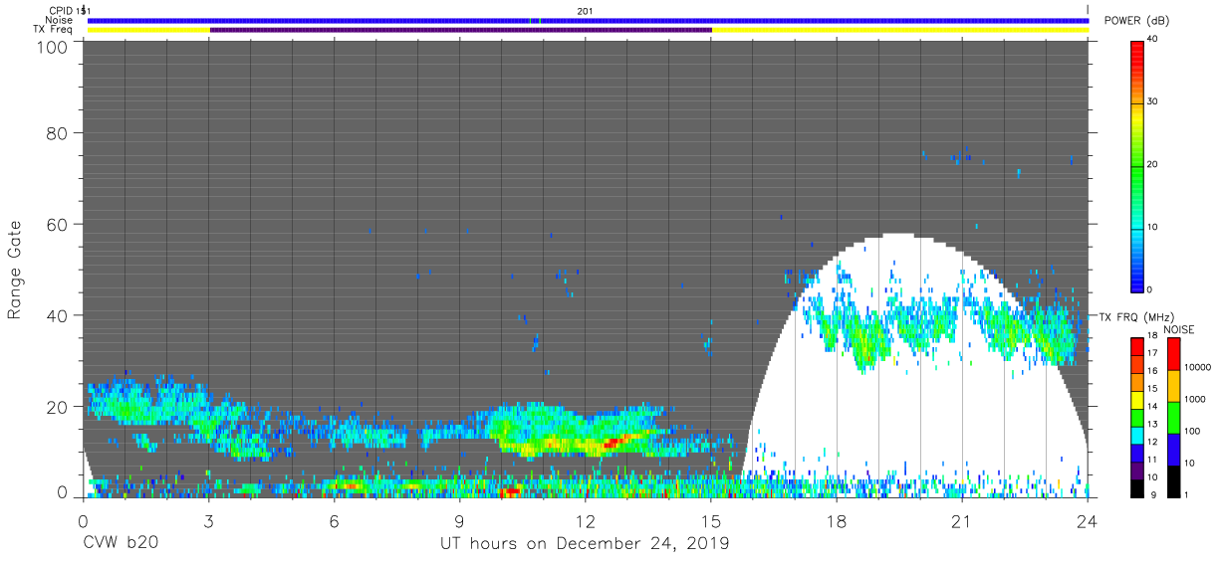Click the 'CVW b20' radar label
This screenshot has width=1223, height=564.
click(120, 544)
